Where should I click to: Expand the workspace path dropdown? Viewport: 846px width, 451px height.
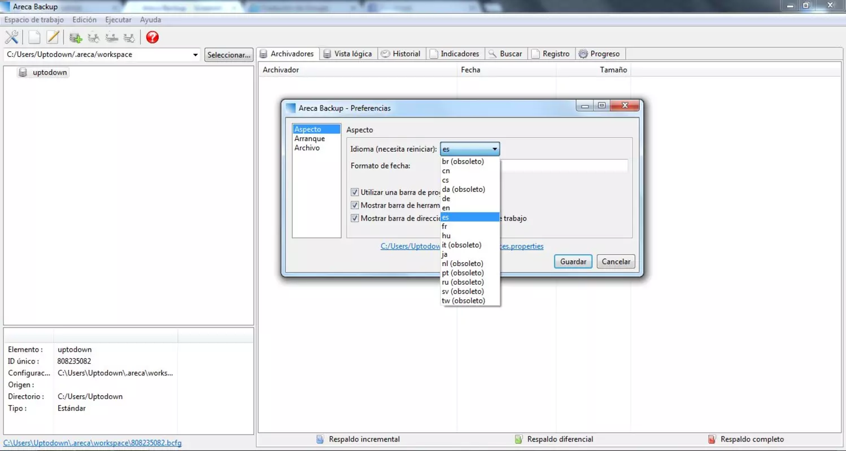(x=195, y=55)
